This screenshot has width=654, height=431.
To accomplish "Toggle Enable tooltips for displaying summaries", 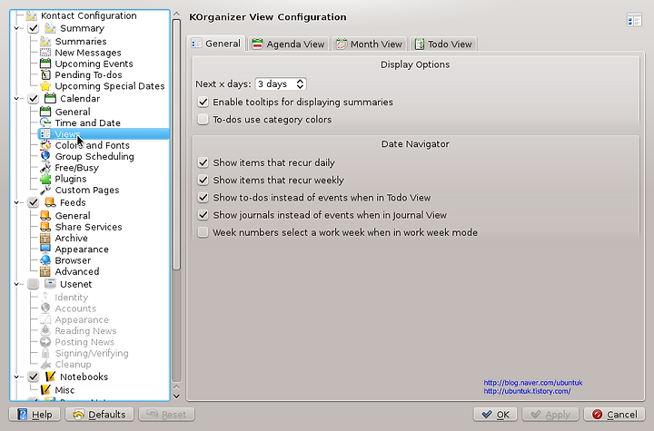I will tap(203, 103).
